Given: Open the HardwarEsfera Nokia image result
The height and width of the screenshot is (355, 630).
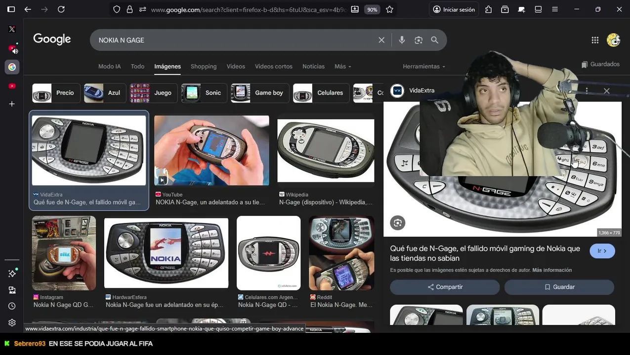Looking at the screenshot, I should pyautogui.click(x=166, y=253).
